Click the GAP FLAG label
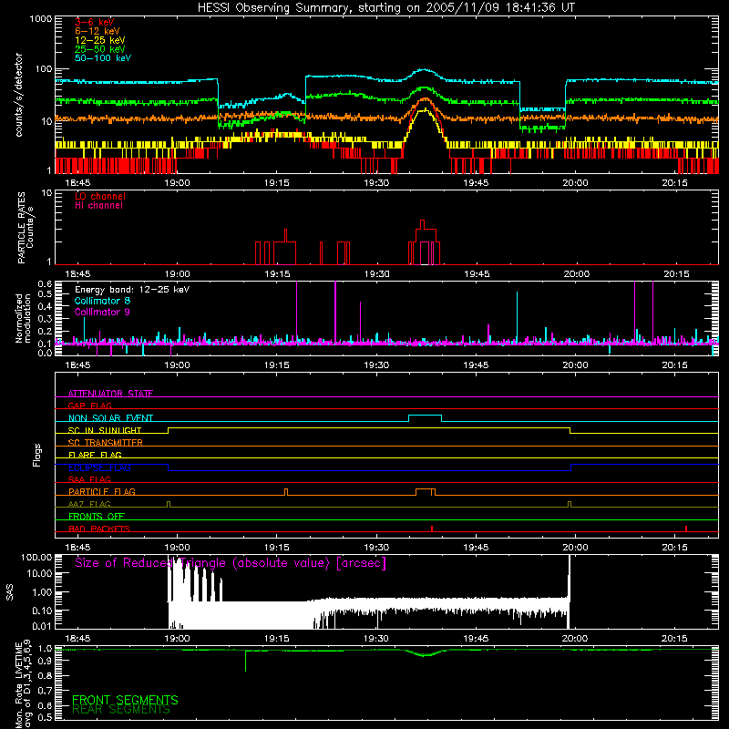 [x=89, y=406]
